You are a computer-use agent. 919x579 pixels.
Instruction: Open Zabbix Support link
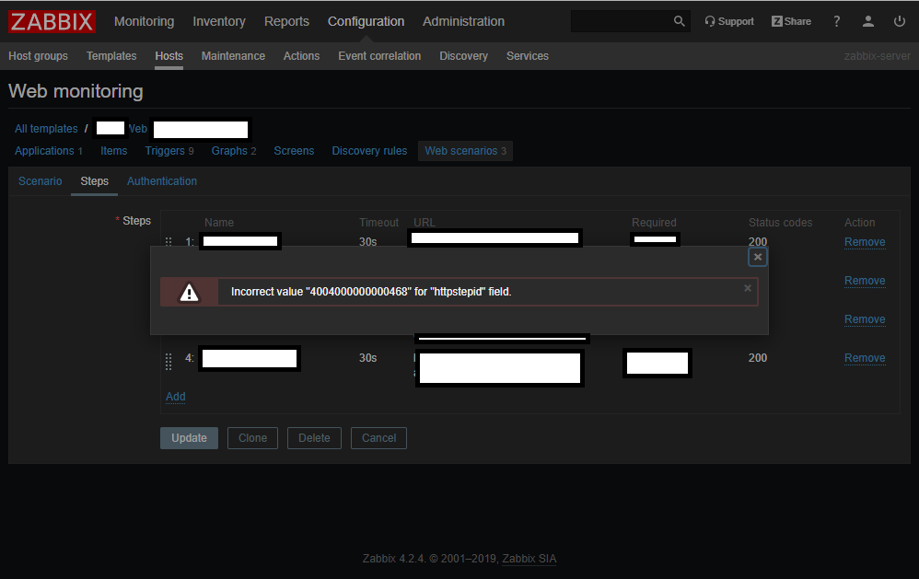729,21
